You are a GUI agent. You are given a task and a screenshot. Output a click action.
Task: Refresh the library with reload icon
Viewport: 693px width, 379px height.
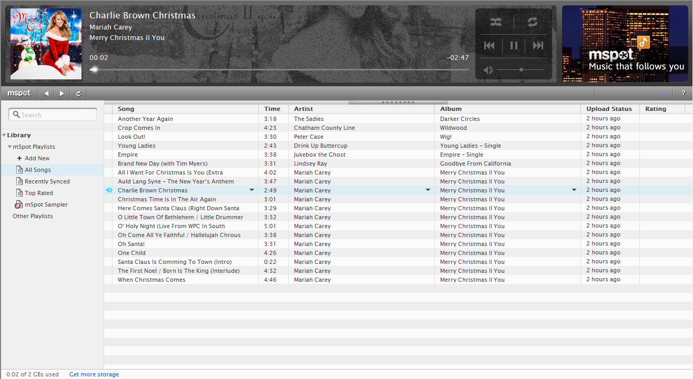coord(78,94)
